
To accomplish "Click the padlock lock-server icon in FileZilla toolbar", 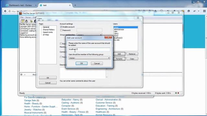I will click(27, 21).
